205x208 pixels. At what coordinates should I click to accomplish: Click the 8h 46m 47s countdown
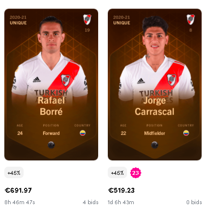click(x=20, y=202)
